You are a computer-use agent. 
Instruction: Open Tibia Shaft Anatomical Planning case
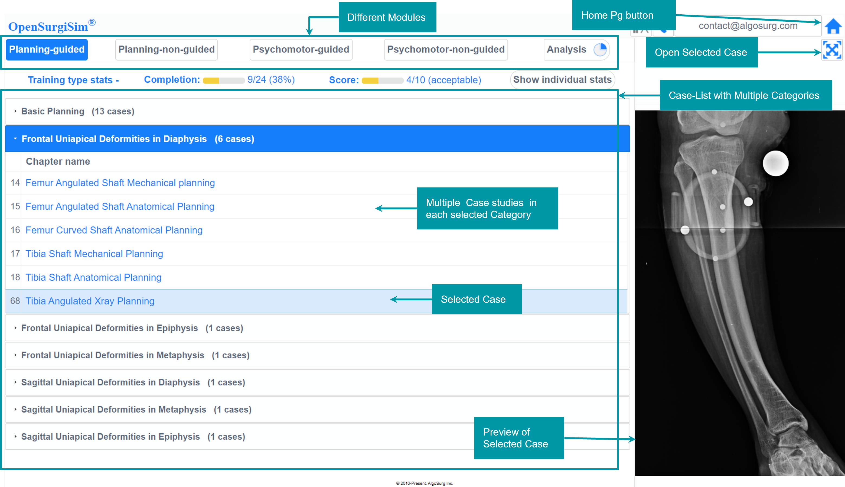pyautogui.click(x=93, y=277)
